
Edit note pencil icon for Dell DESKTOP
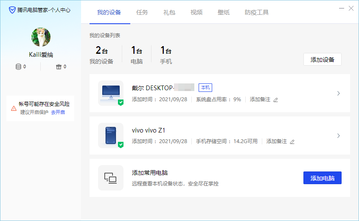276,100
